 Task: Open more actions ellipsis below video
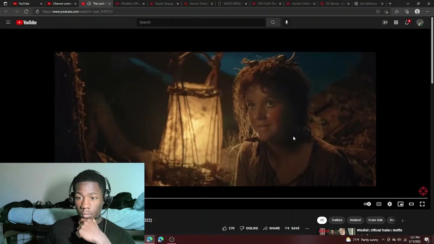click(307, 228)
